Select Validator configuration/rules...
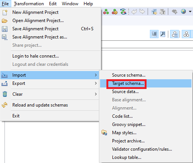 (142, 149)
